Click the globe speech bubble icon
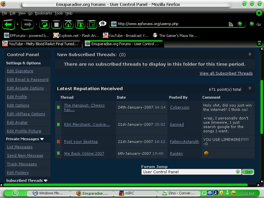 click(x=103, y=23)
